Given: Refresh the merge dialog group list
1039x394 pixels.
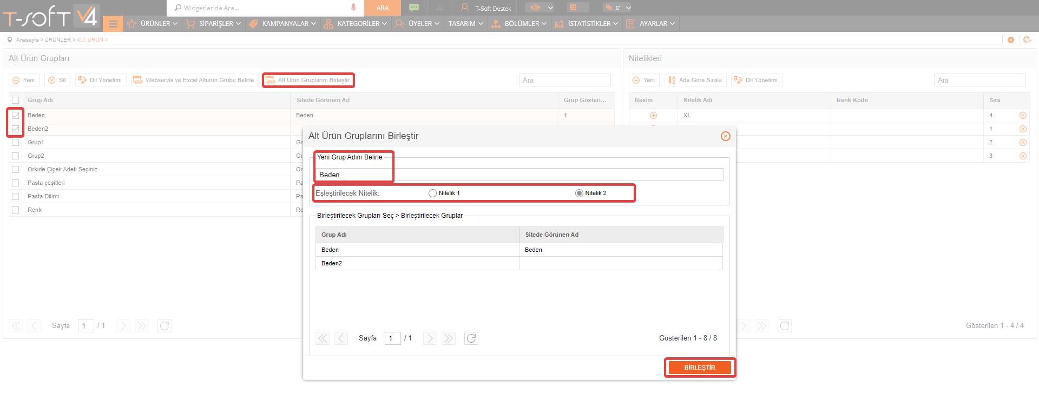Looking at the screenshot, I should [x=471, y=338].
